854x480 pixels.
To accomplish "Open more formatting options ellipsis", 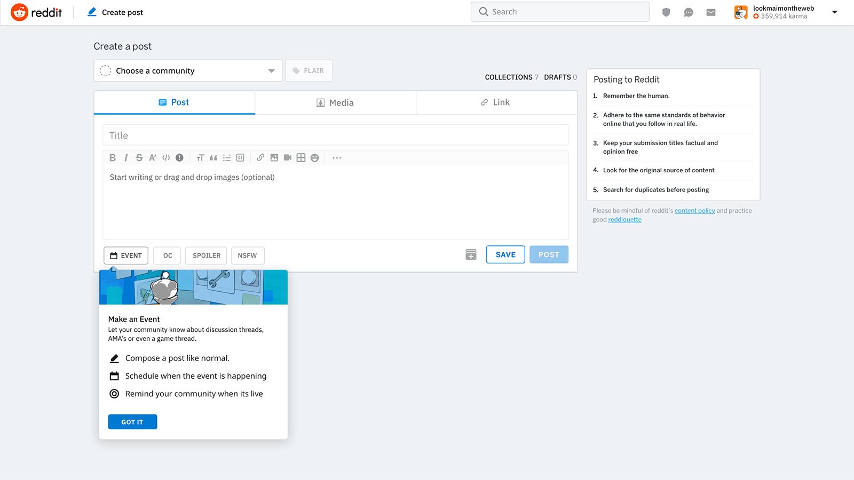I will click(x=337, y=158).
